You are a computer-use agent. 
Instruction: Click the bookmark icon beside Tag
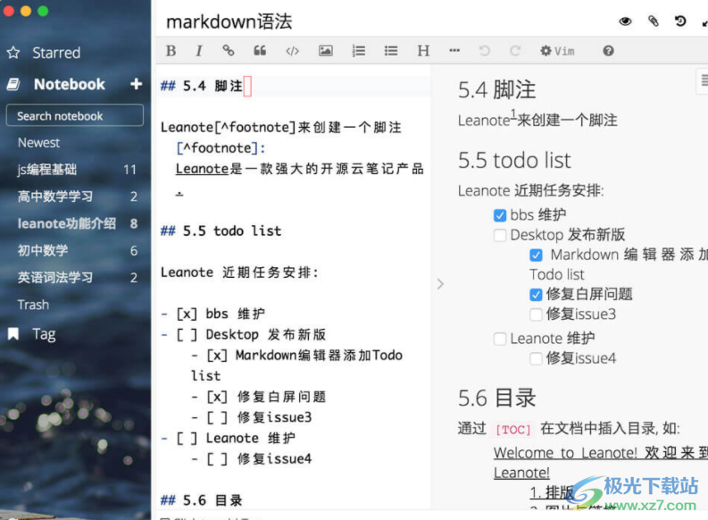click(x=13, y=334)
